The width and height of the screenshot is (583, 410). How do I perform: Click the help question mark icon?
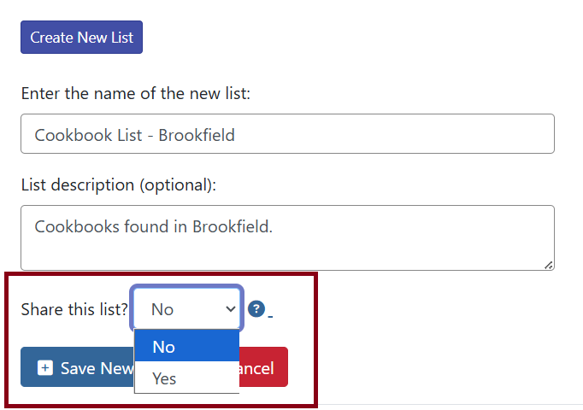click(256, 309)
